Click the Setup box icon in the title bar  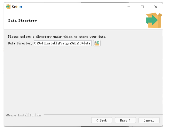pos(8,7)
